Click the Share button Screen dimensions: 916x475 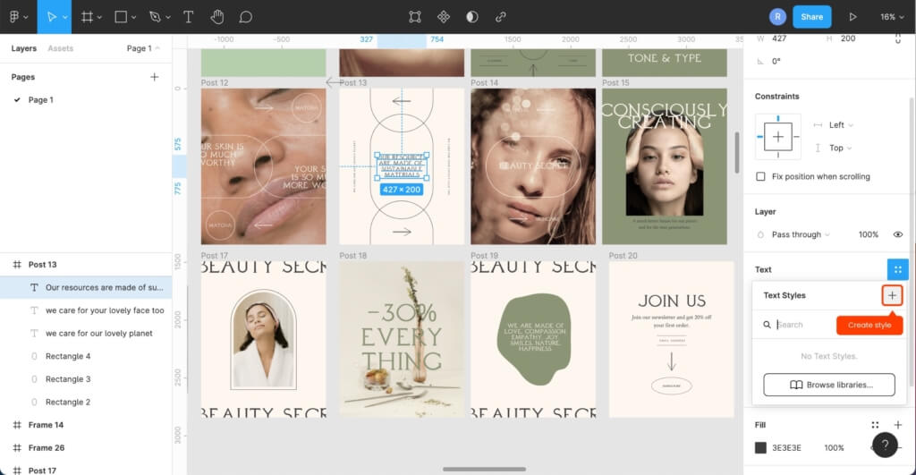pos(812,17)
